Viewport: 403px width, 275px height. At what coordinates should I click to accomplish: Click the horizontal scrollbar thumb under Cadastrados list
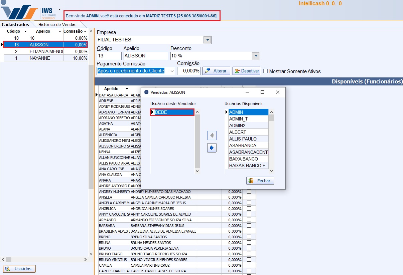tap(8, 259)
